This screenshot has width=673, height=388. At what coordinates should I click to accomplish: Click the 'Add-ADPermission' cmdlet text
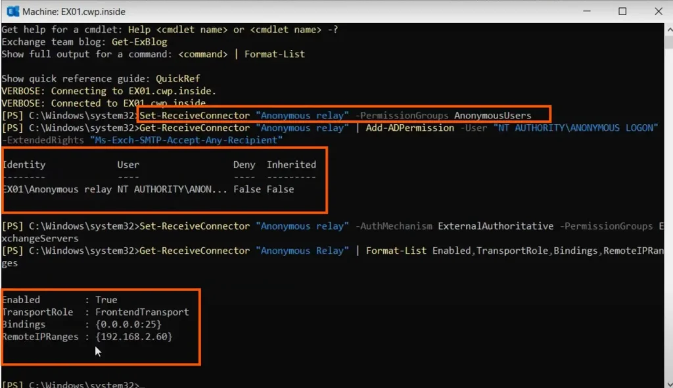(410, 128)
